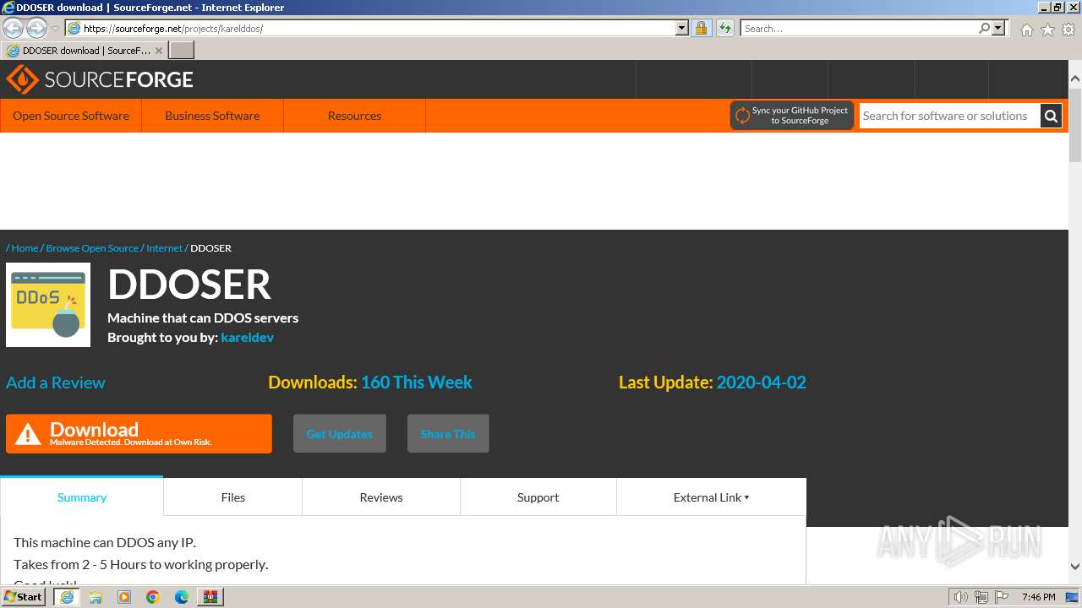Switch to the Reviews tab
Screen dimensions: 1082x608
pyautogui.click(x=381, y=497)
